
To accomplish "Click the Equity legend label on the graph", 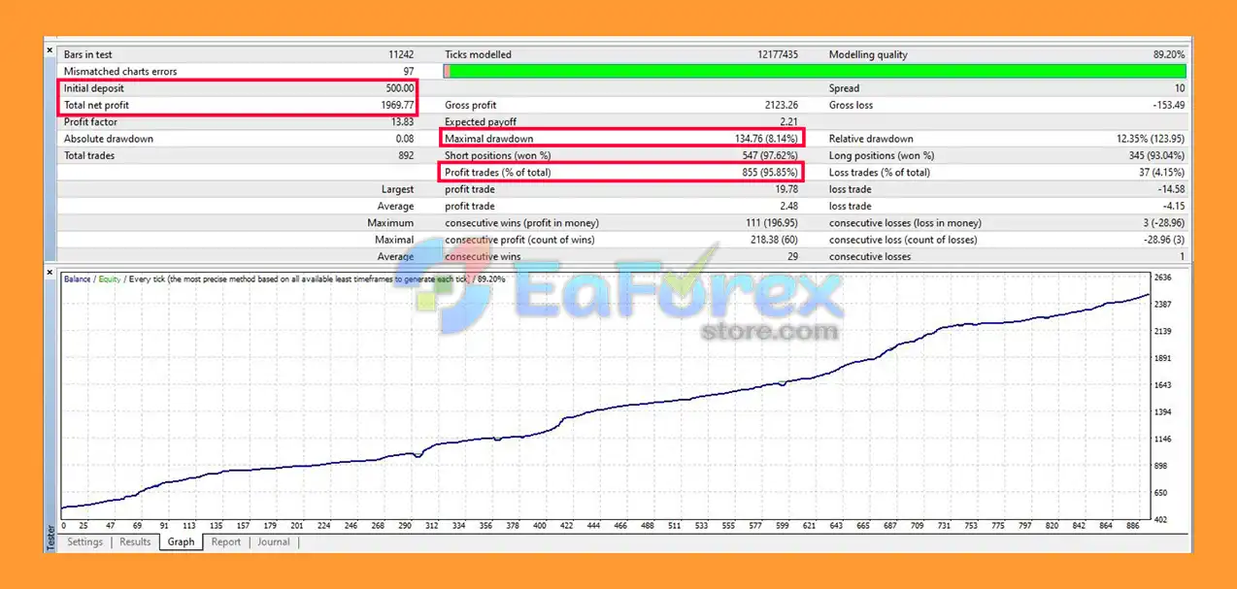I will pos(109,279).
